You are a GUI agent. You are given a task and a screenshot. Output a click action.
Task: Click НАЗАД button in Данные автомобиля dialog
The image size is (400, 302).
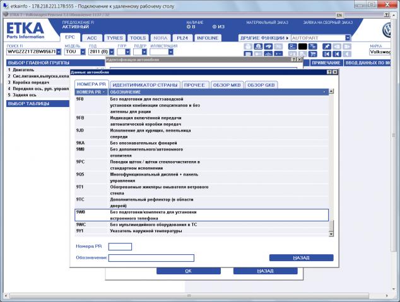[x=302, y=258]
